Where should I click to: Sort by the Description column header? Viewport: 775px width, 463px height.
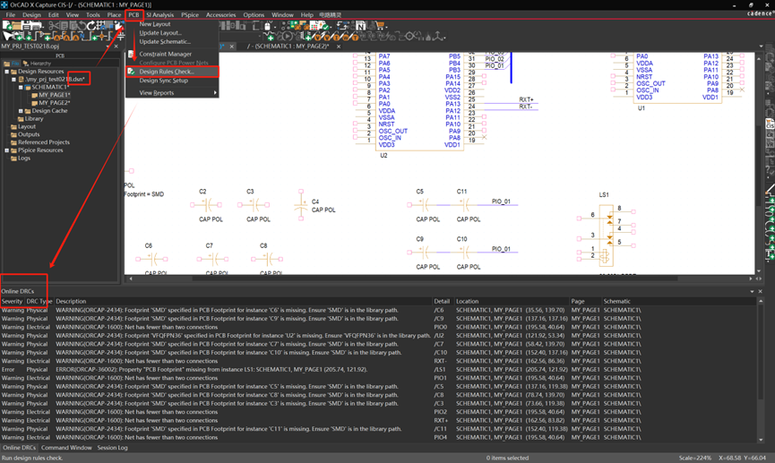pyautogui.click(x=243, y=302)
